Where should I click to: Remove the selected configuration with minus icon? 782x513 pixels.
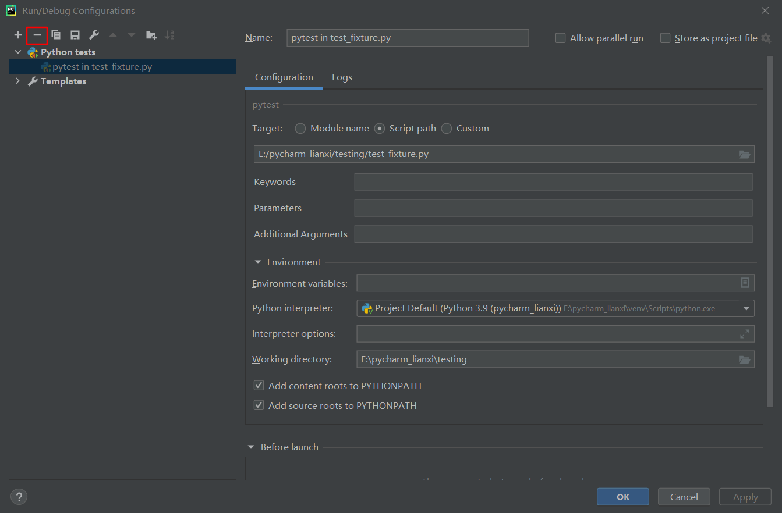[37, 35]
